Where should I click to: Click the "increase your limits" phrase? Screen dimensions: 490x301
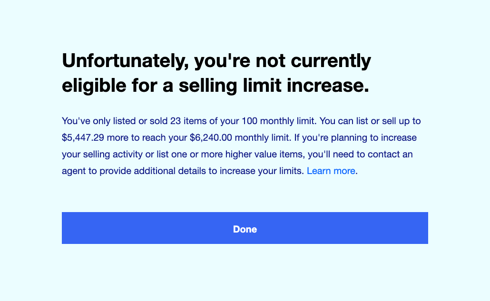coord(261,171)
